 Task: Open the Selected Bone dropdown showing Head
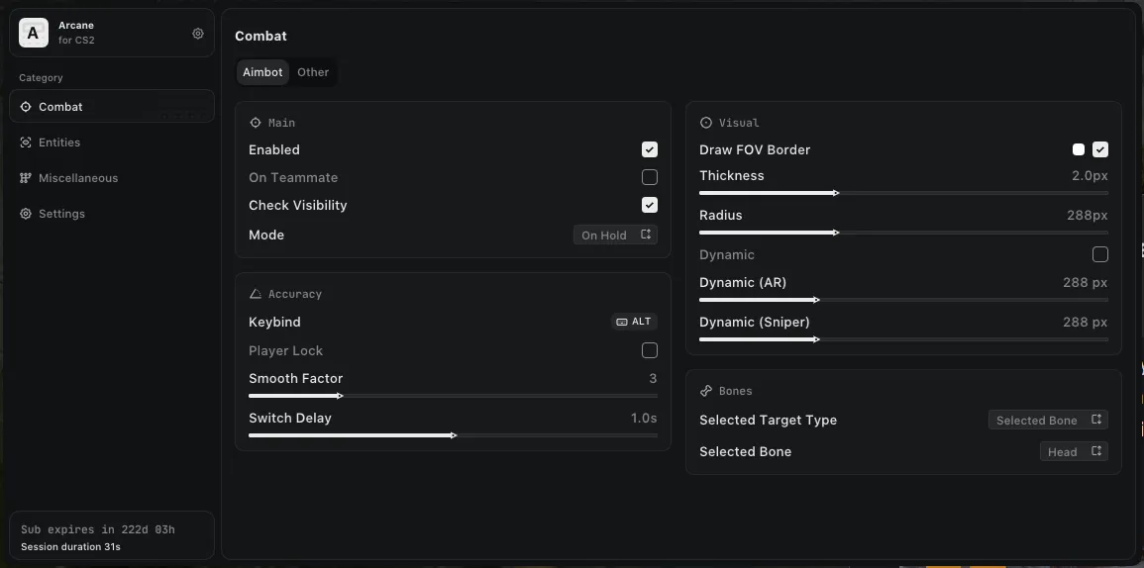[1074, 452]
